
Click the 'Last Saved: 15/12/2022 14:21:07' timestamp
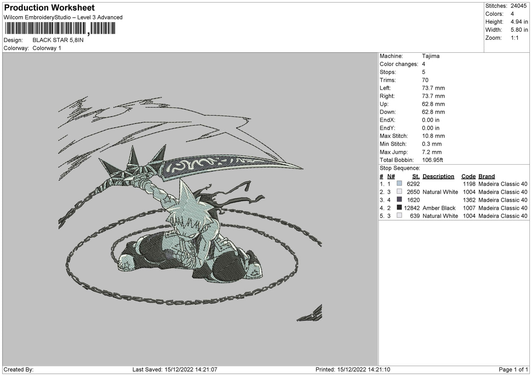(x=175, y=369)
